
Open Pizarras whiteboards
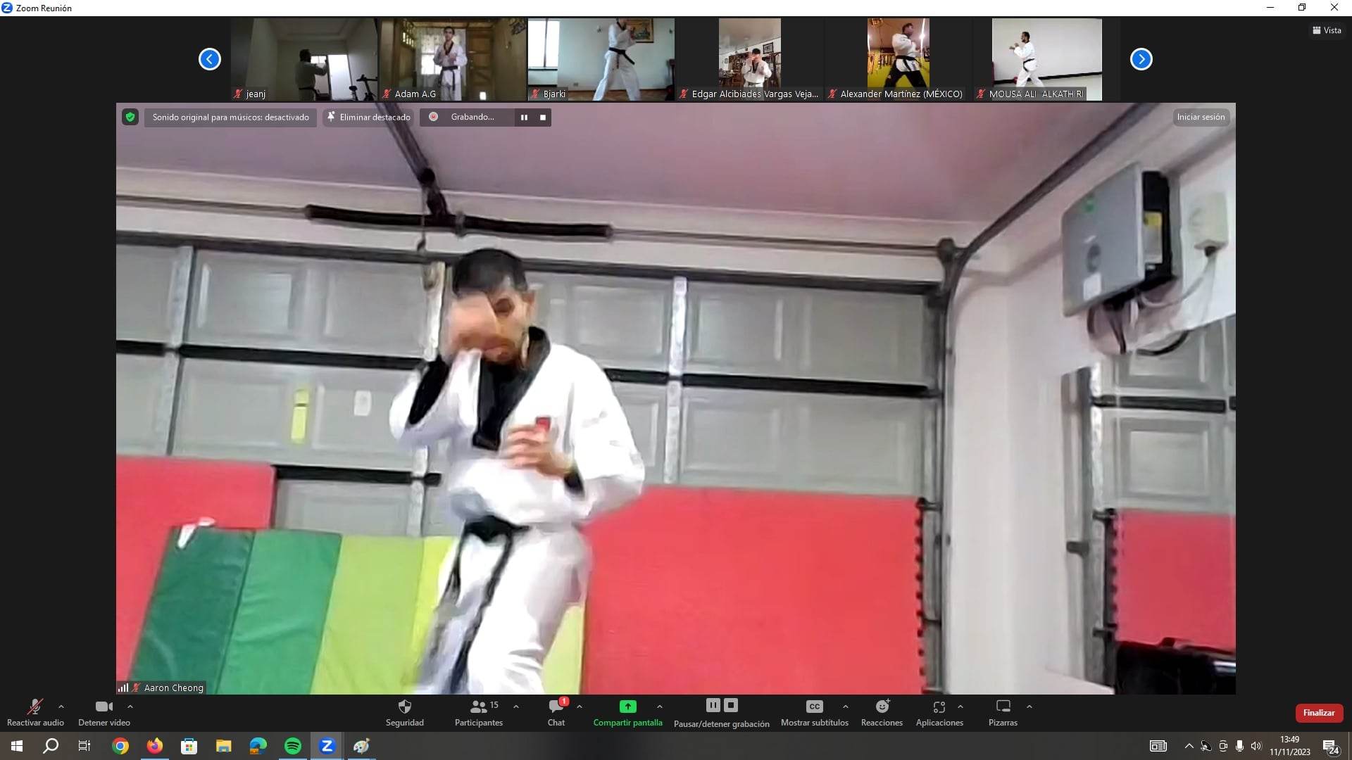(x=1003, y=712)
